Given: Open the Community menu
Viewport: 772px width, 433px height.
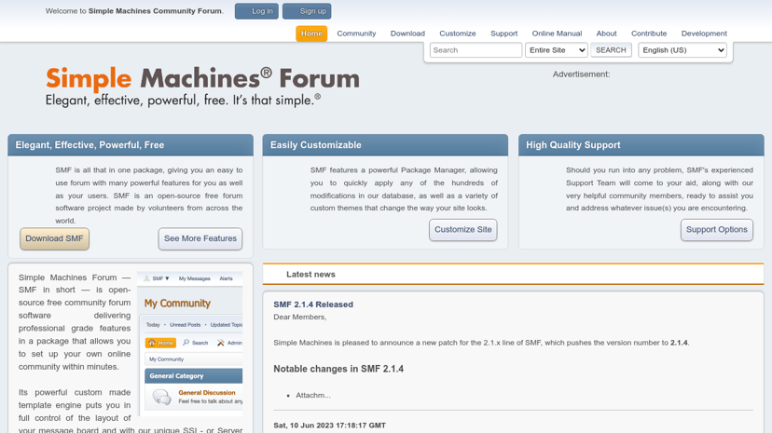Looking at the screenshot, I should 356,34.
